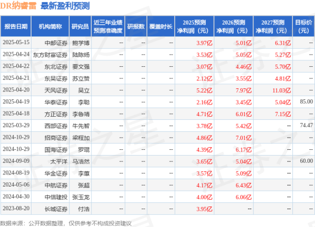The height and width of the screenshot is (227, 315).
Task: Select the 机构简称 column header
Action: 50,26
